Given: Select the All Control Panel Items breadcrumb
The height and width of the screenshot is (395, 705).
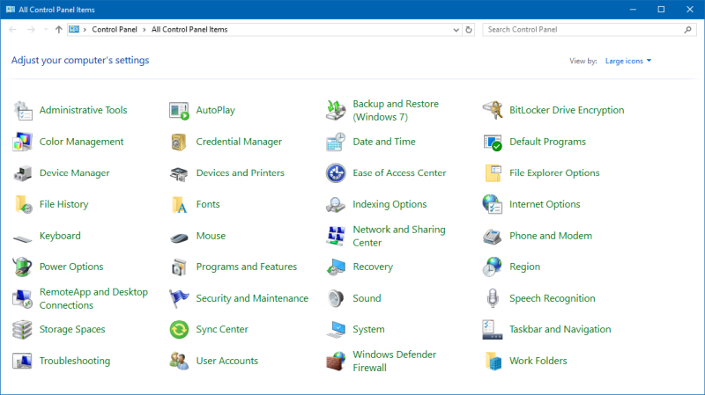Looking at the screenshot, I should coord(189,30).
